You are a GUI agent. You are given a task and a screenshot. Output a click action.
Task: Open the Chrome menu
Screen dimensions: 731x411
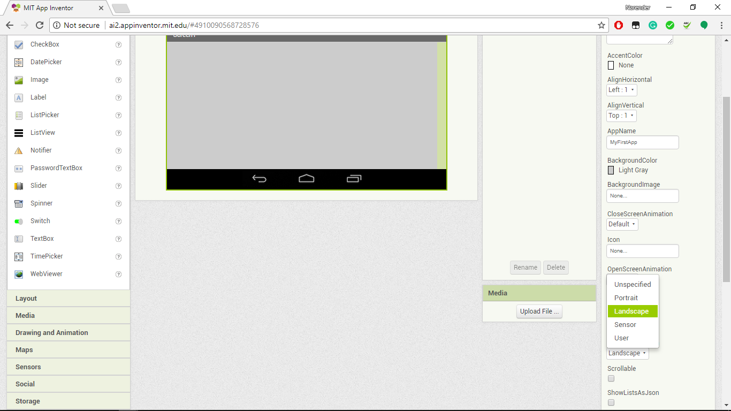coord(720,25)
